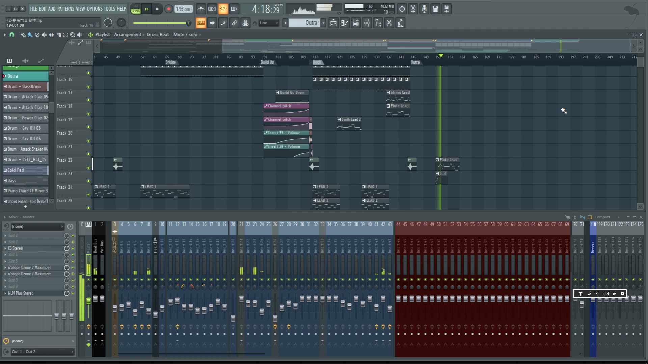Click the green song position slider

click(162, 23)
